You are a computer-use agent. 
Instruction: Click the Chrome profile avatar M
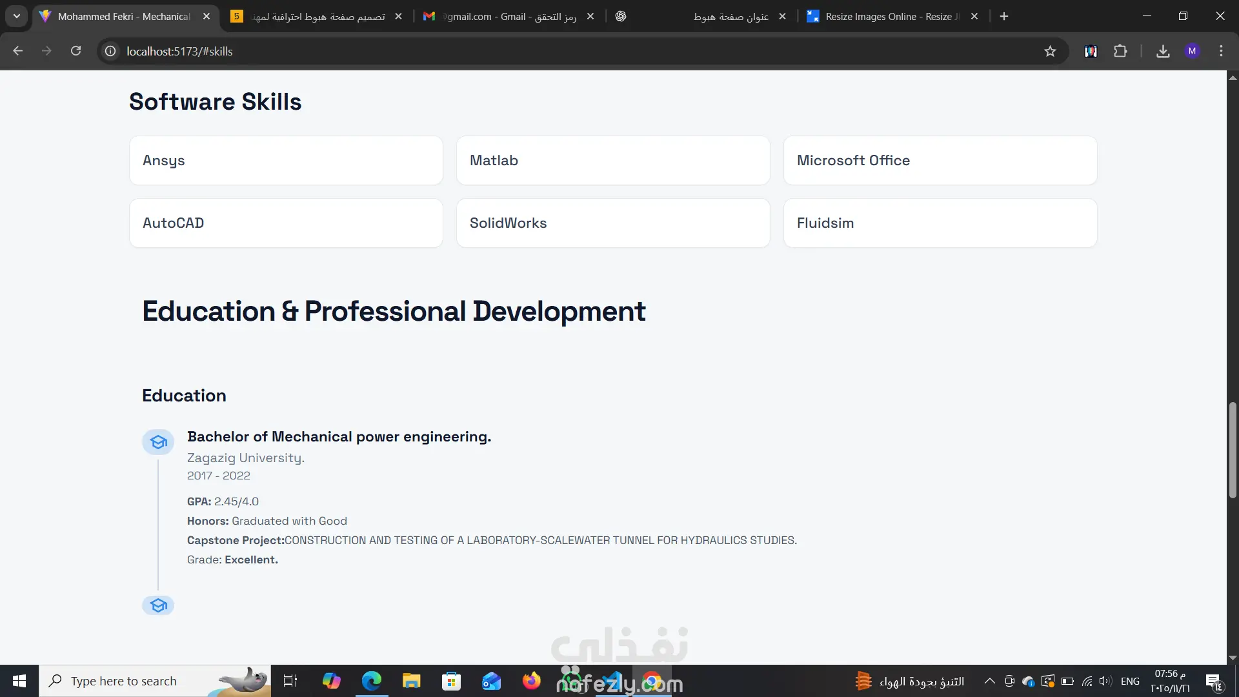click(1192, 51)
